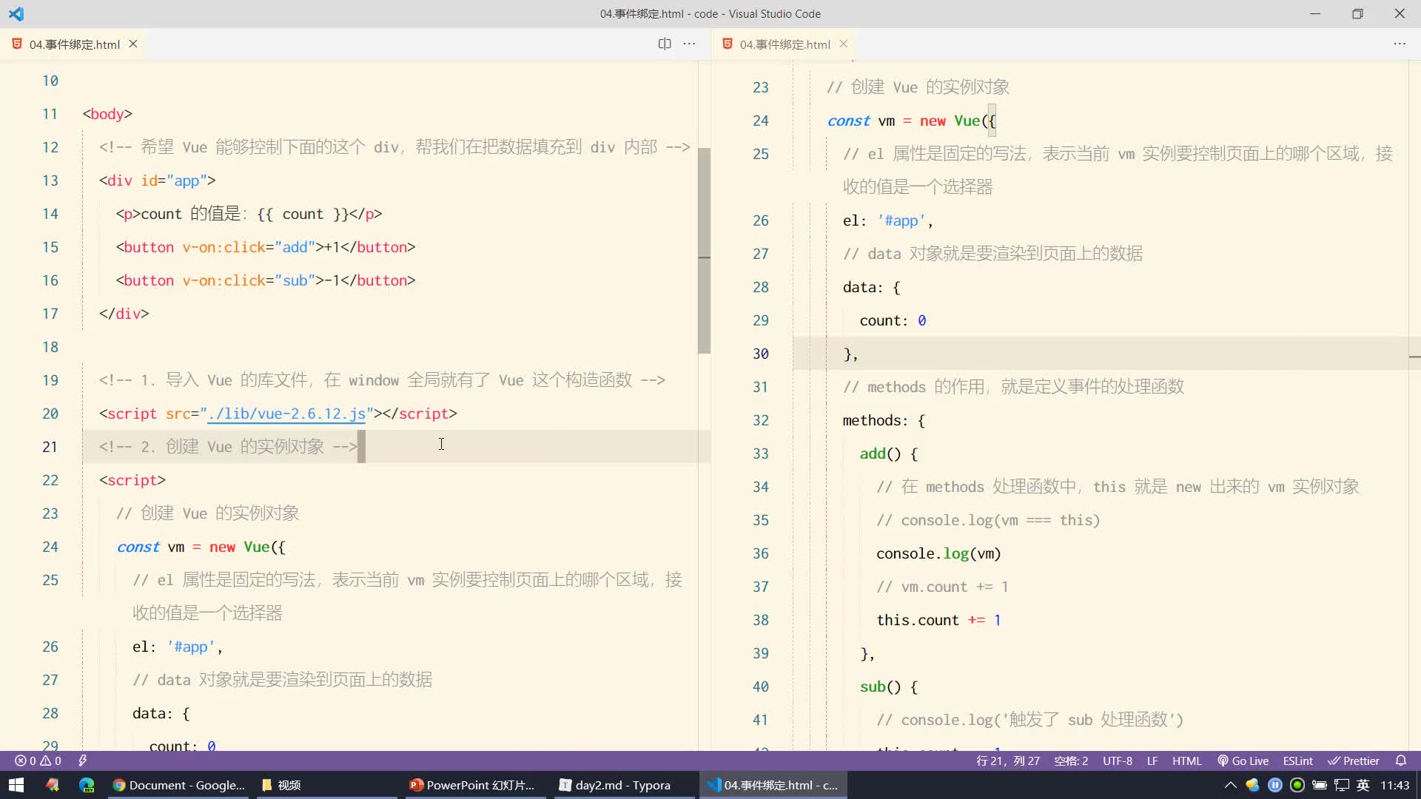Change the UTF-8 file encoding
This screenshot has width=1421, height=799.
tap(1118, 761)
